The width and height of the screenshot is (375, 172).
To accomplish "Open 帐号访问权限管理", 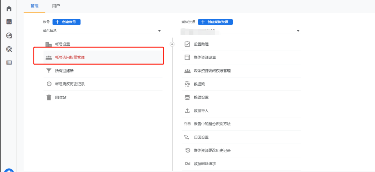I will 70,57.
